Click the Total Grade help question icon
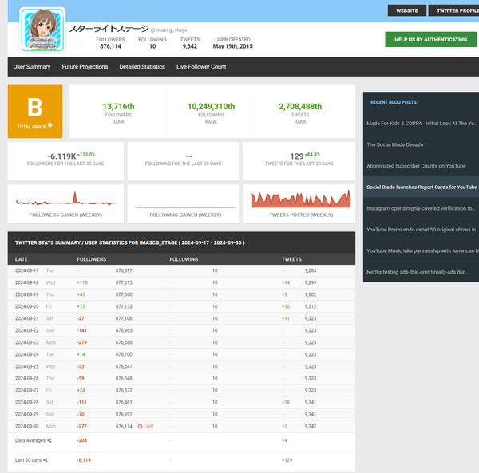This screenshot has height=473, width=479. pyautogui.click(x=50, y=125)
